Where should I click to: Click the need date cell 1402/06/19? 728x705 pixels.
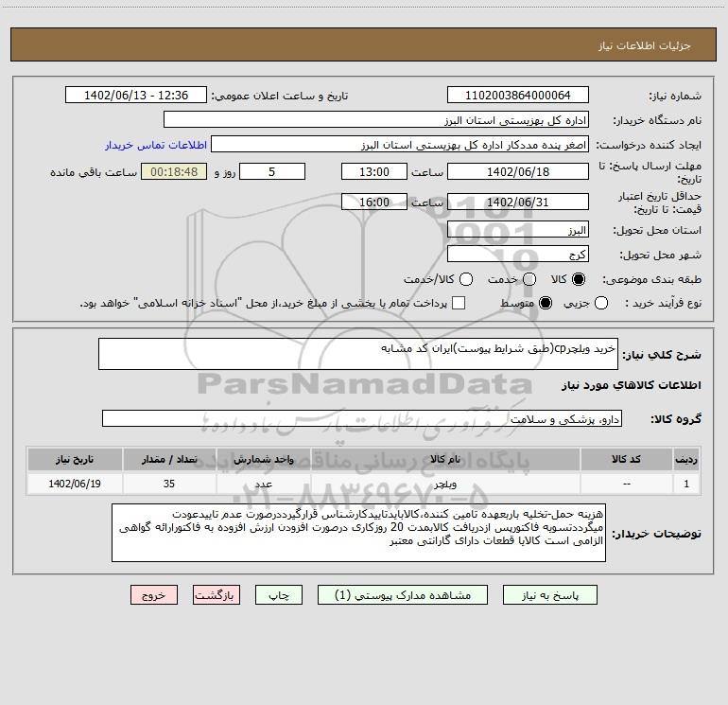(x=75, y=484)
